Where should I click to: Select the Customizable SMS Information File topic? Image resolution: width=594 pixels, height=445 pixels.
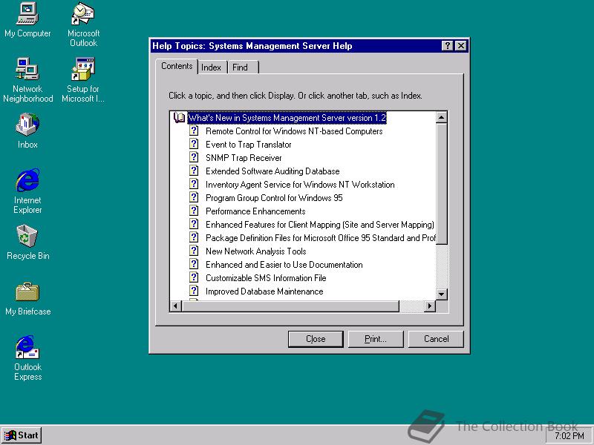(266, 278)
